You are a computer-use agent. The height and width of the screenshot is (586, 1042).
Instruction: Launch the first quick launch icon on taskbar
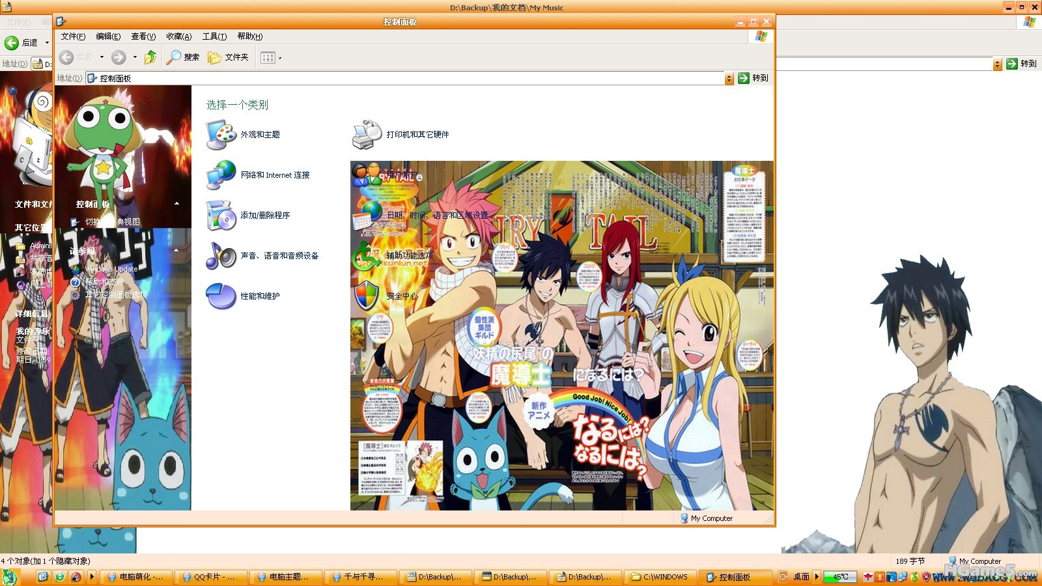(44, 577)
